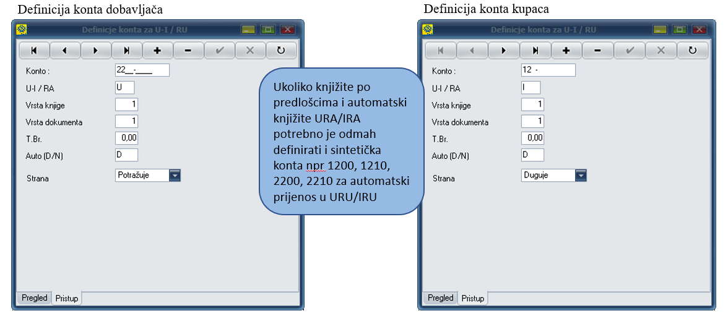Switch to Pregled tab in supplier window
The width and height of the screenshot is (728, 321).
pyautogui.click(x=35, y=298)
